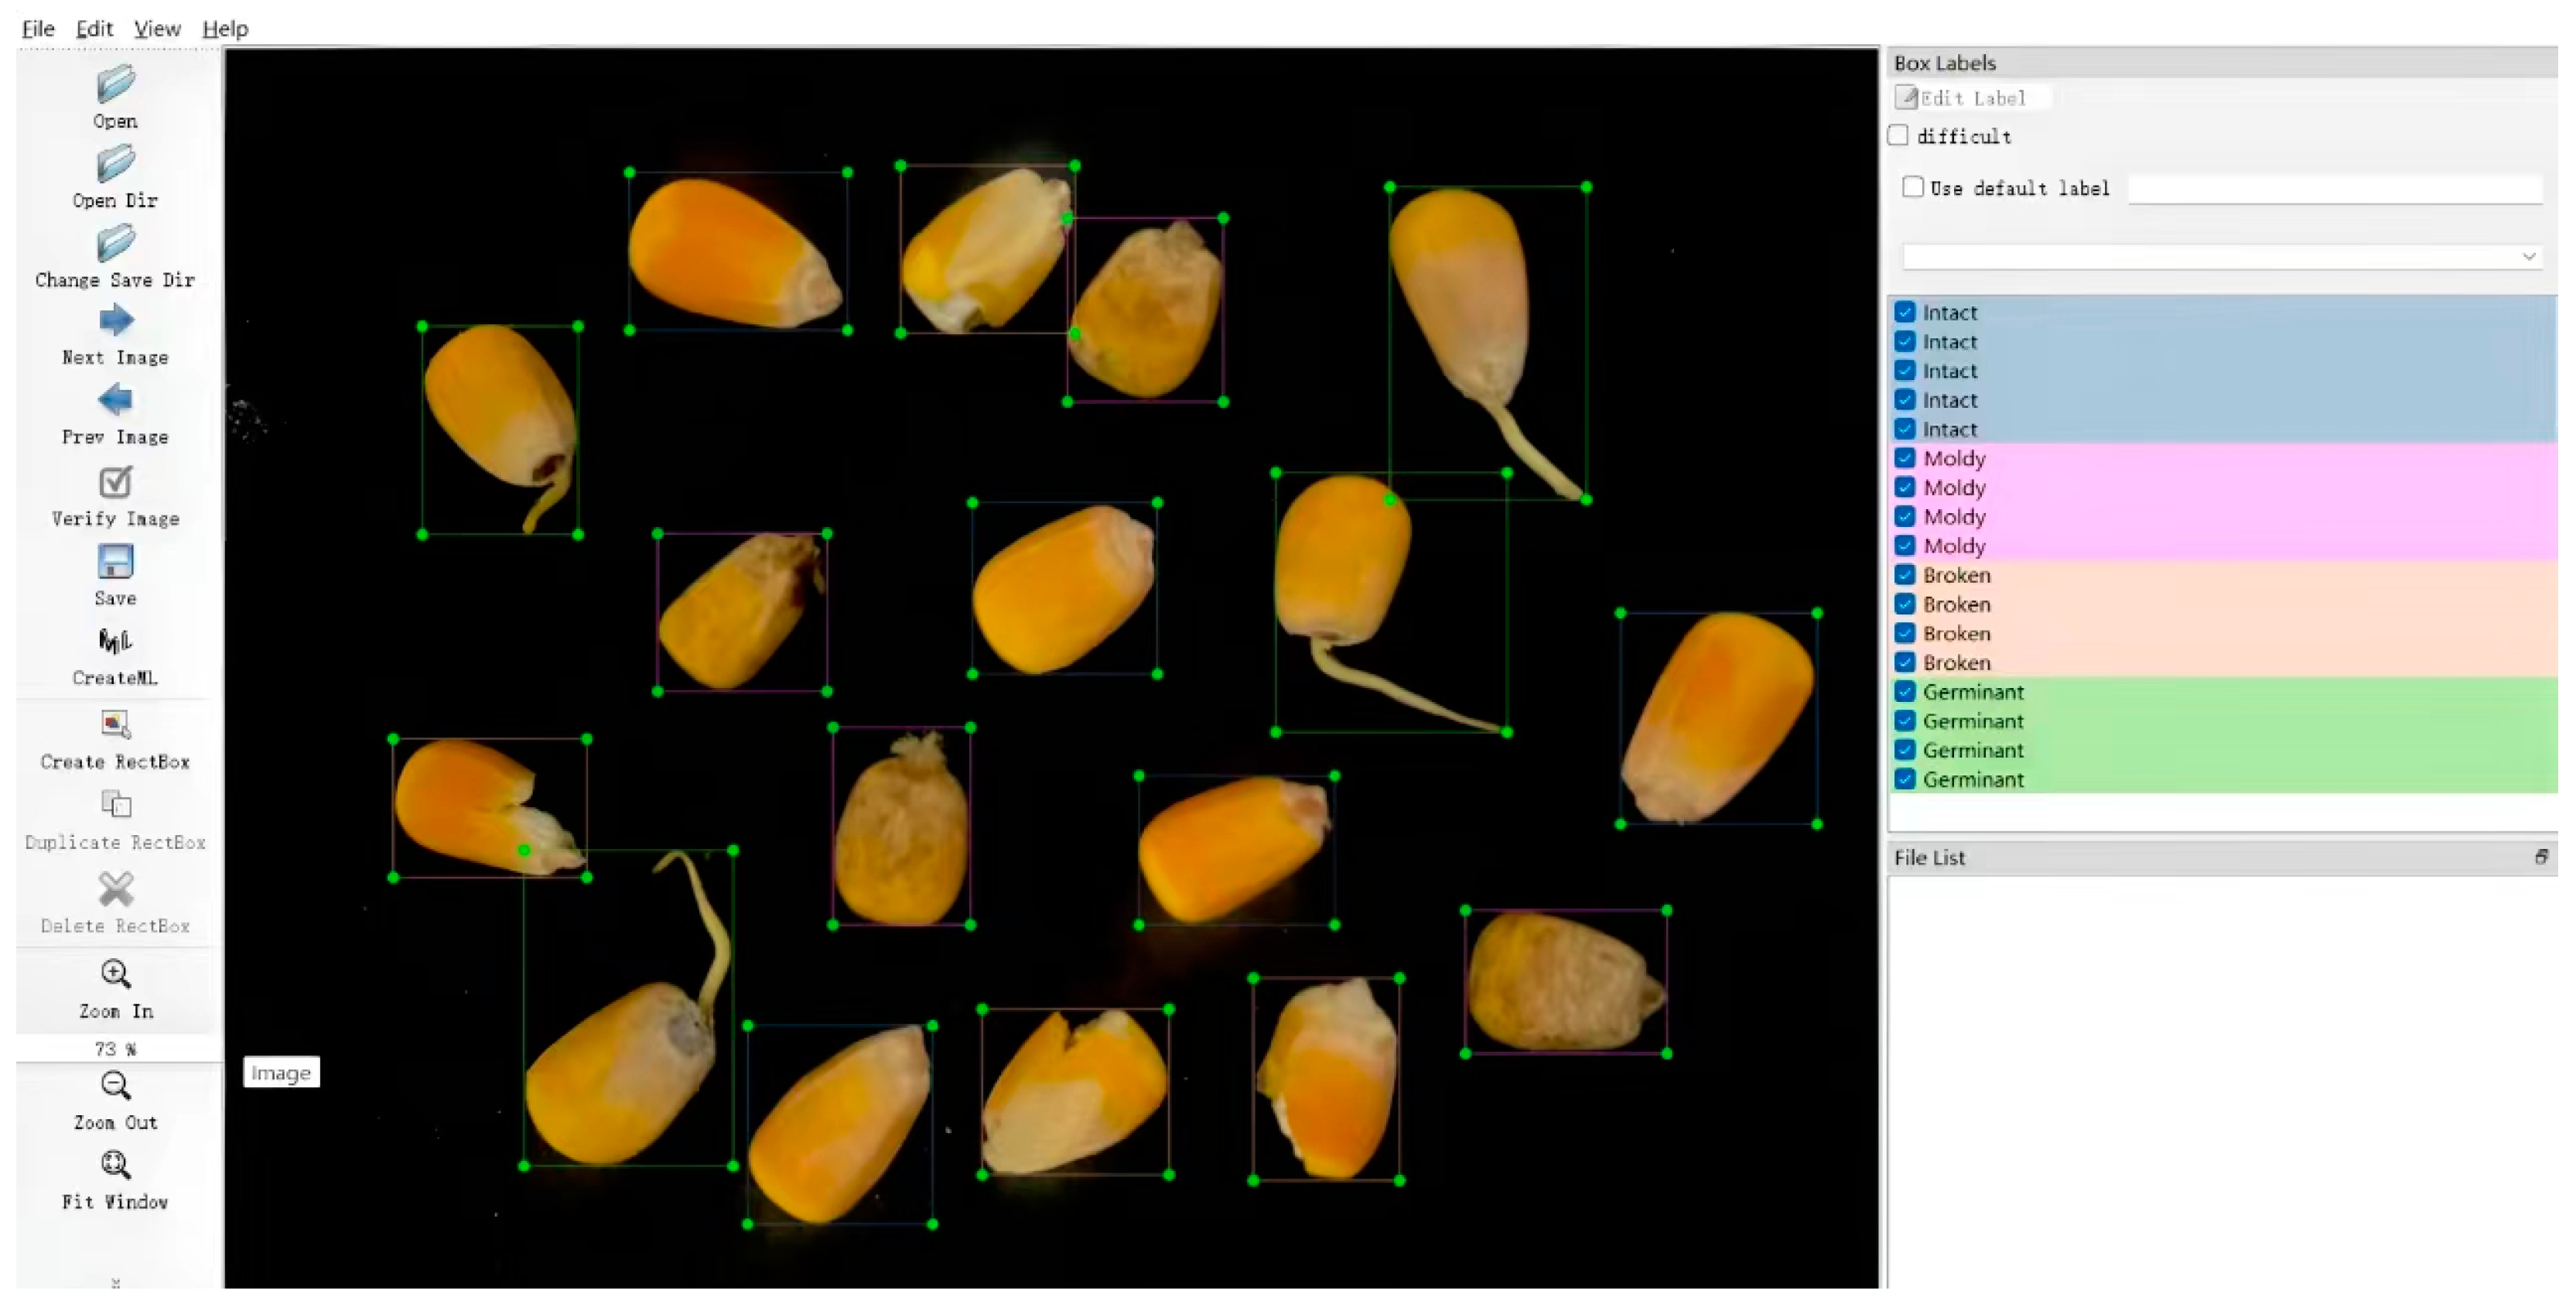
Task: Click the Open file icon
Action: coord(115,83)
